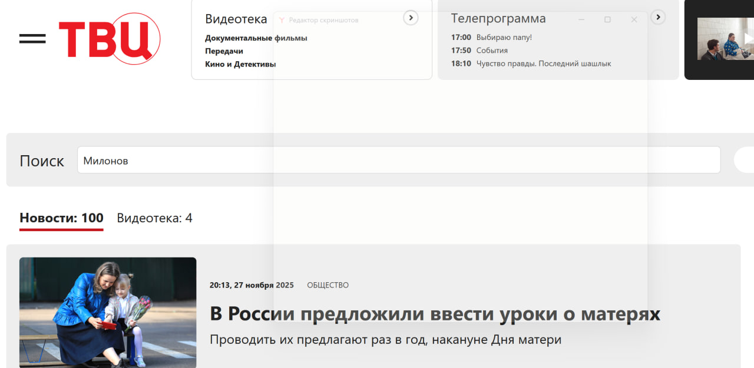Select the 17:50 События program entry
Screen dimensions: 754x368
pos(479,51)
